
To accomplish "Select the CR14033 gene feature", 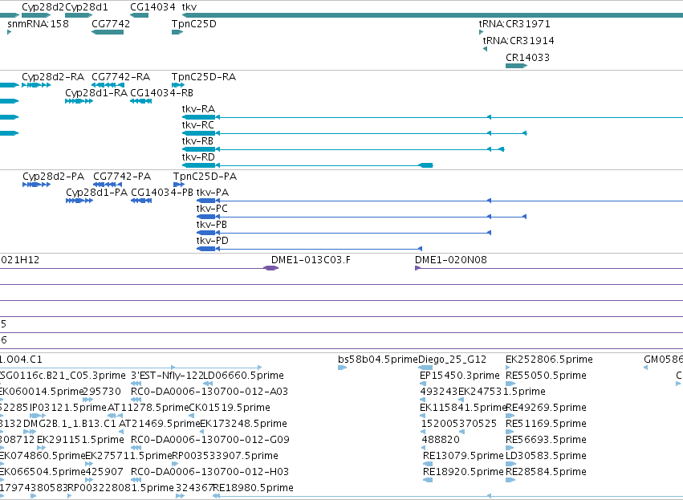I will click(x=516, y=66).
